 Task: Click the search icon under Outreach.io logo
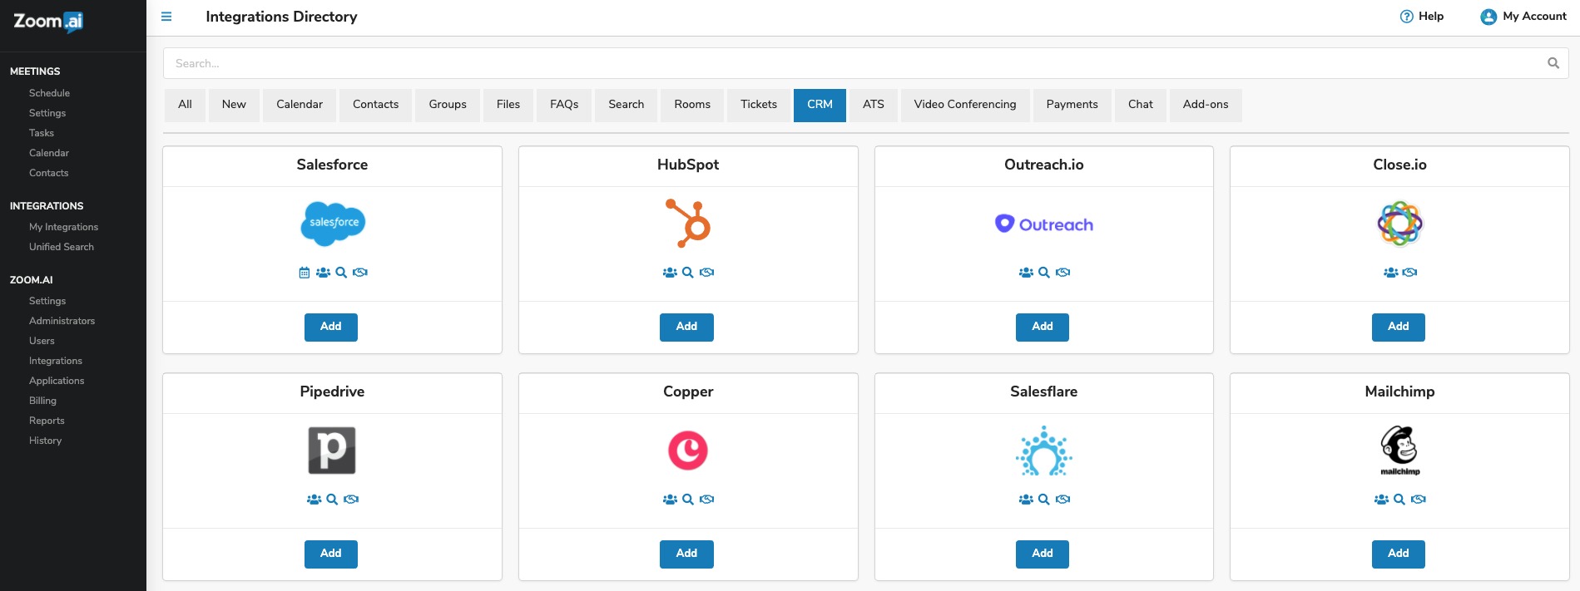1044,273
